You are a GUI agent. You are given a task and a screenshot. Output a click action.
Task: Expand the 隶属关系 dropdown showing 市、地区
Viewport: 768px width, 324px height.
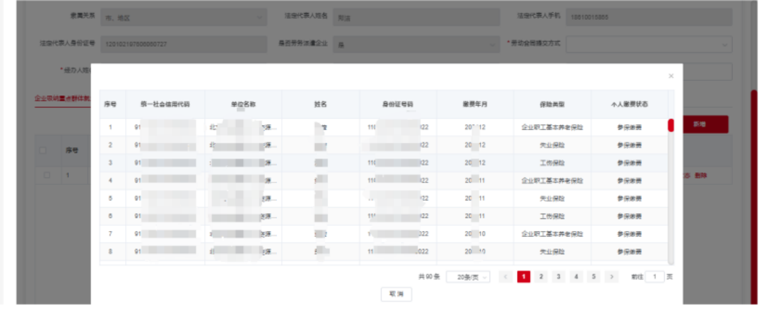[x=183, y=17]
